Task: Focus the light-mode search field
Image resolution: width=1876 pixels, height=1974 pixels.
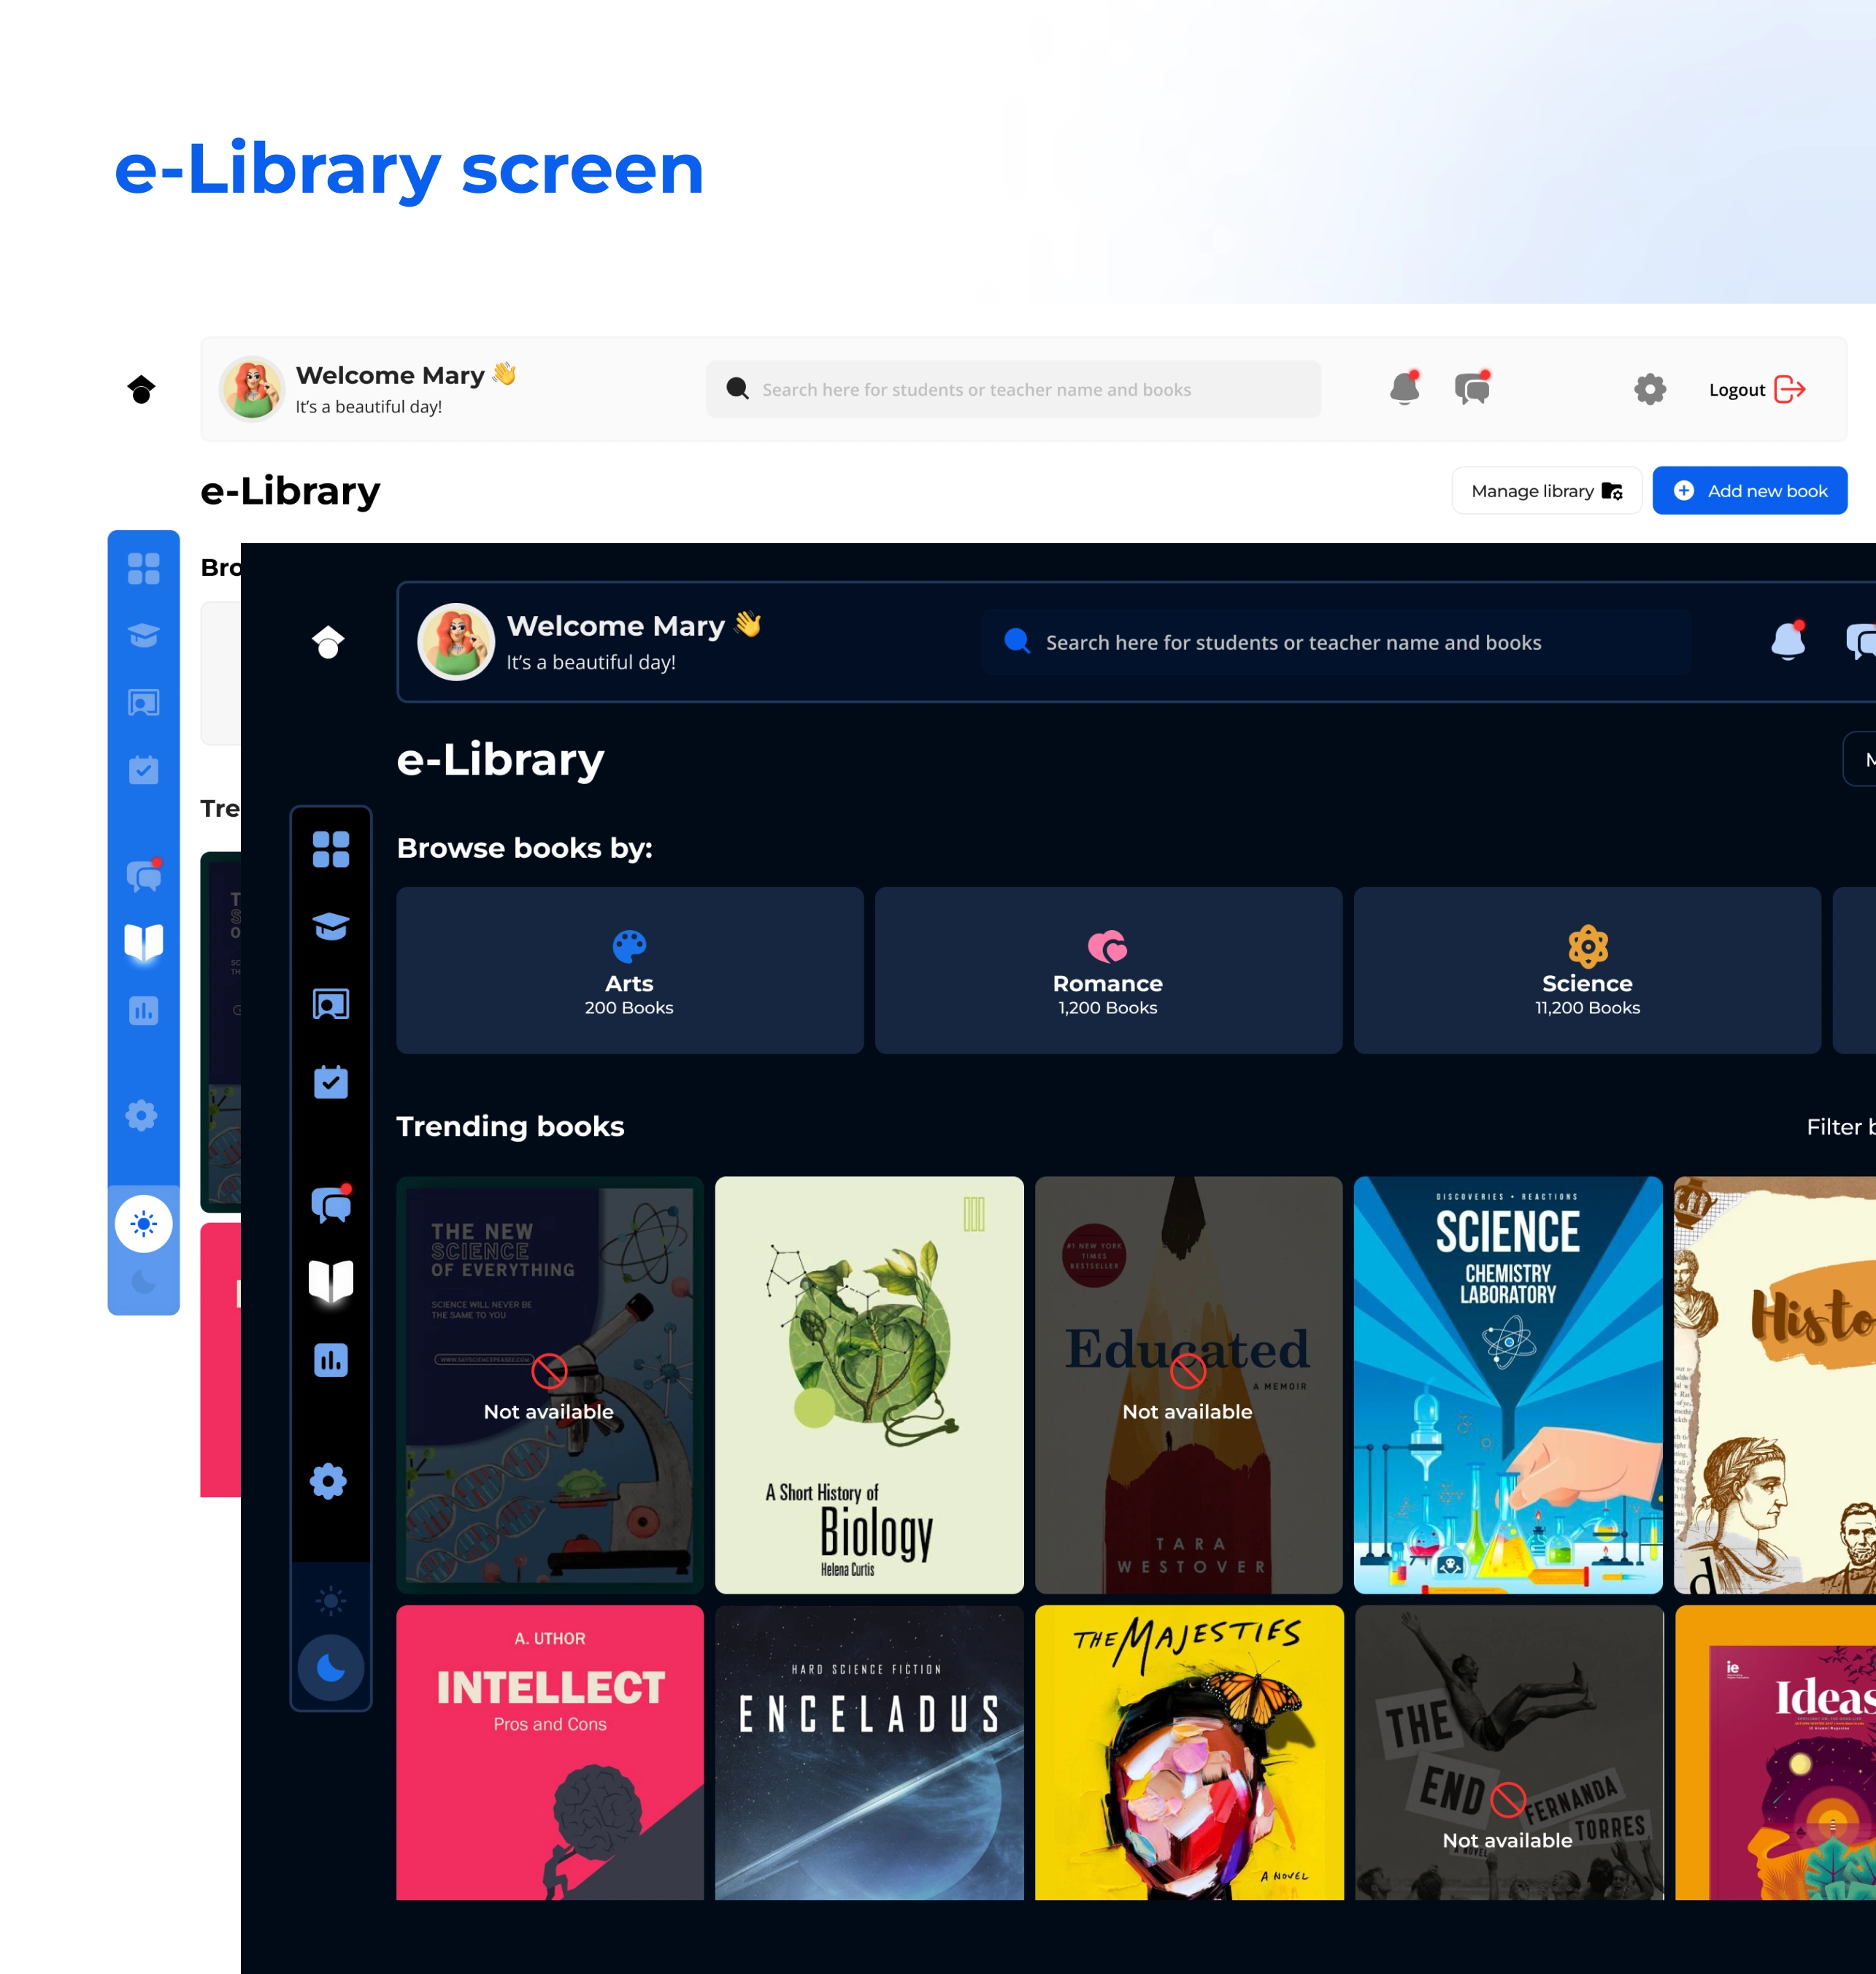Action: click(x=1013, y=389)
